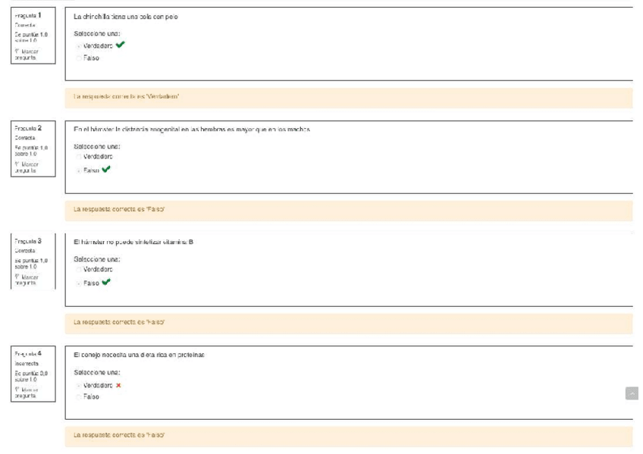Pick Verdadero for the conejo proteínas question
The height and width of the screenshot is (454, 643).
pyautogui.click(x=78, y=385)
